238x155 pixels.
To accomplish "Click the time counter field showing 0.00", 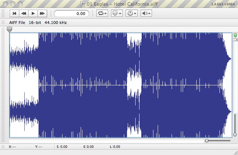I will (71, 14).
